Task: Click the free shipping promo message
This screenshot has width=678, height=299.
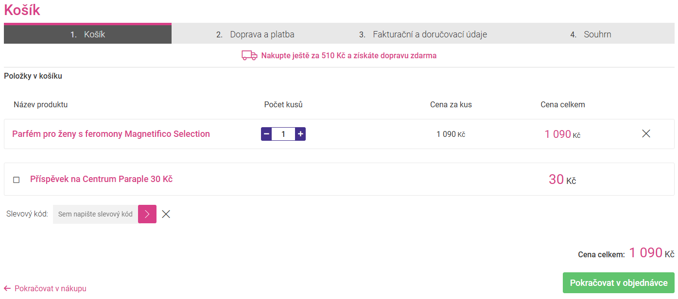Action: tap(348, 55)
